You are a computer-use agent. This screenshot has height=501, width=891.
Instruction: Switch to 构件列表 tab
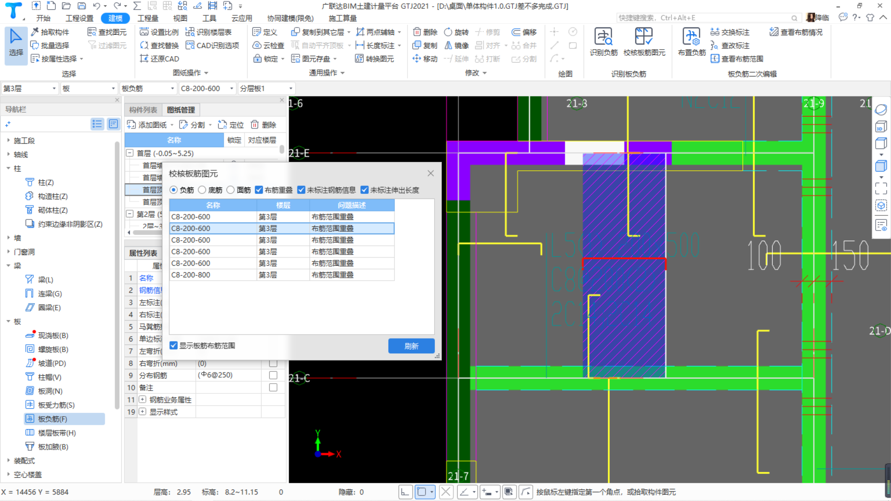[x=143, y=110]
